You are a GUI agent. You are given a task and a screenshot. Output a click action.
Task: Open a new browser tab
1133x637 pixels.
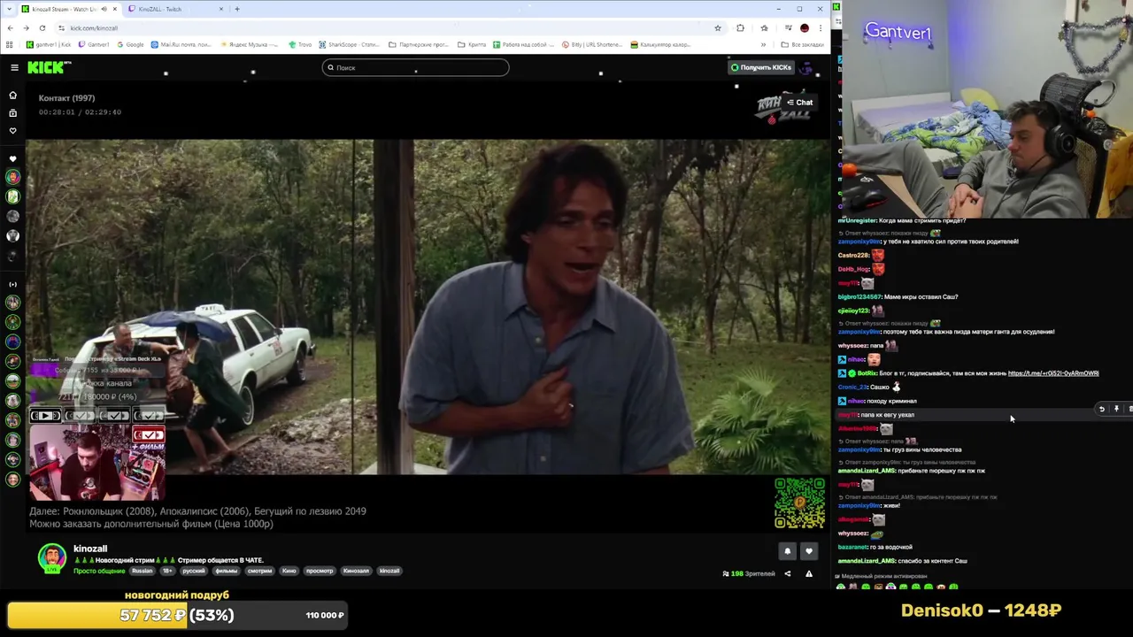[237, 9]
